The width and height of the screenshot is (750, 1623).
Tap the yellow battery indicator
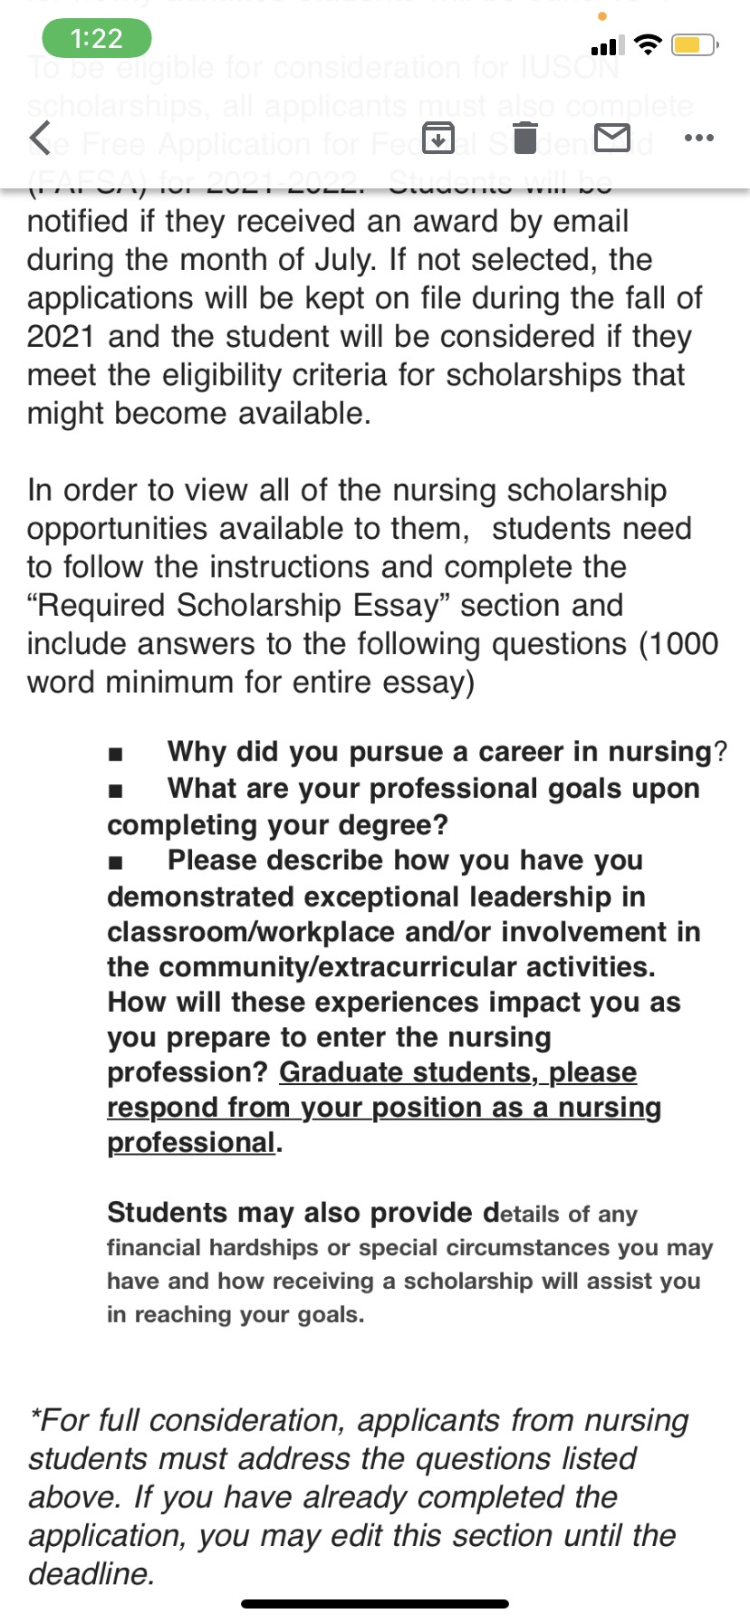pos(694,44)
